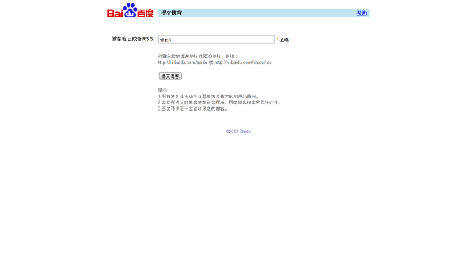476x253 pixels.
Task: Click tip line 1 about blog search scope
Action: click(x=208, y=96)
